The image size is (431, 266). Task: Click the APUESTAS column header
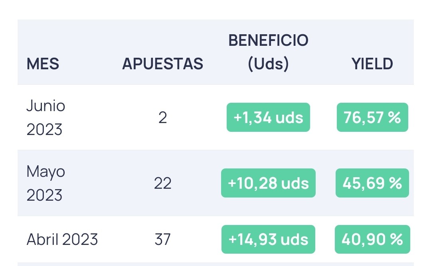(x=162, y=64)
